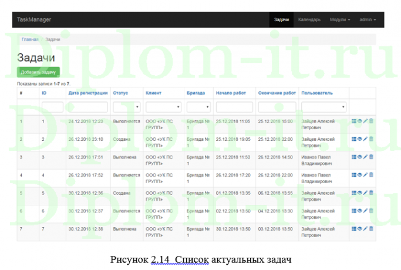Sort by Пользователь column header
Image resolution: width=401 pixels, height=270 pixels.
point(317,93)
